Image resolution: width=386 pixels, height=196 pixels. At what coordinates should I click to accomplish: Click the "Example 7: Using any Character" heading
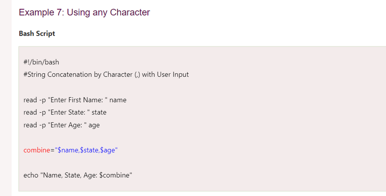[x=84, y=12]
